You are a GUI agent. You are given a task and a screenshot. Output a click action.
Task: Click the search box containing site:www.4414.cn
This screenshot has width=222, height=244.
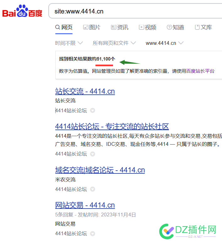pyautogui.click(x=135, y=11)
